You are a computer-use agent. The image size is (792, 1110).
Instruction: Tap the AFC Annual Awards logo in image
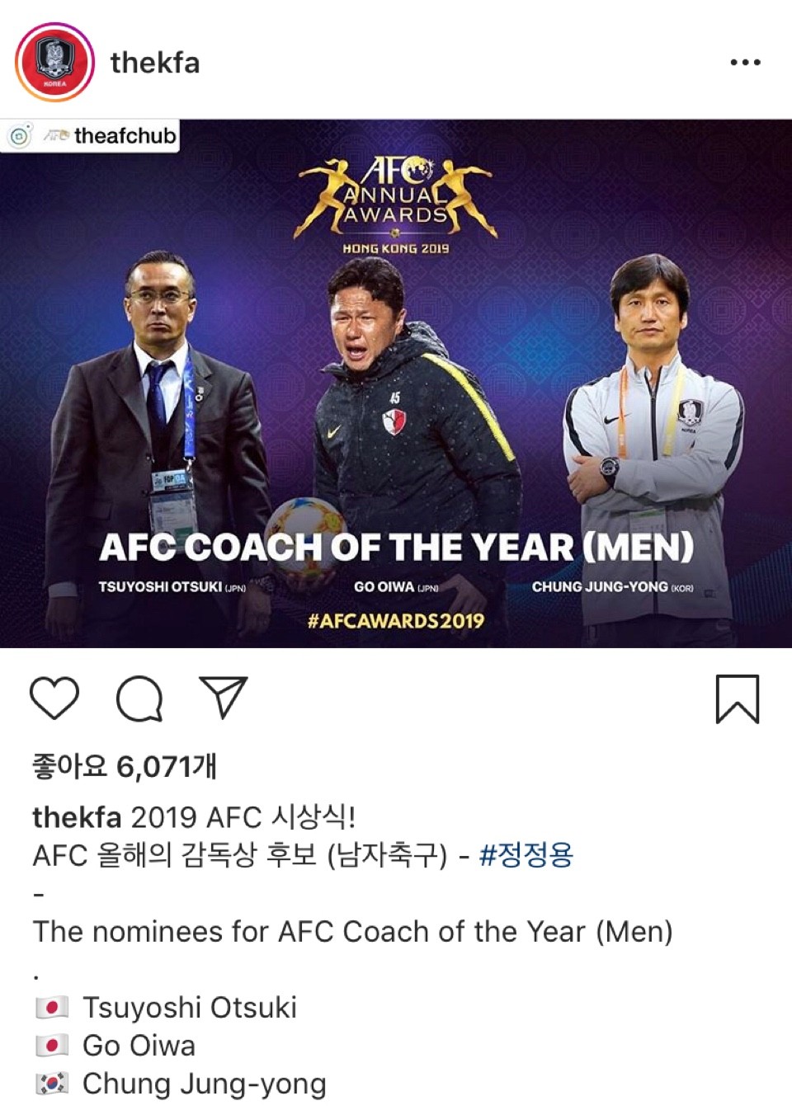tap(396, 198)
